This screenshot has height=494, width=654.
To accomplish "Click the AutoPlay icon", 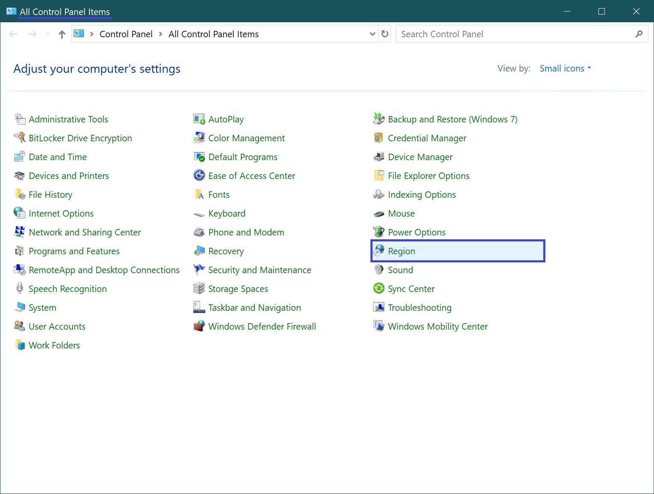I will point(199,119).
